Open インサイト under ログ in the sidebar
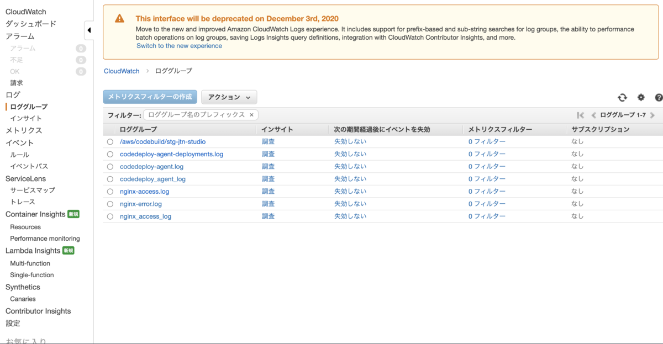The width and height of the screenshot is (663, 344). 26,118
